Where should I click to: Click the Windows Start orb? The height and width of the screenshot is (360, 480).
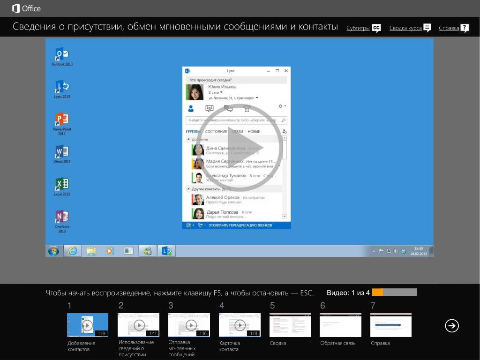tap(53, 251)
